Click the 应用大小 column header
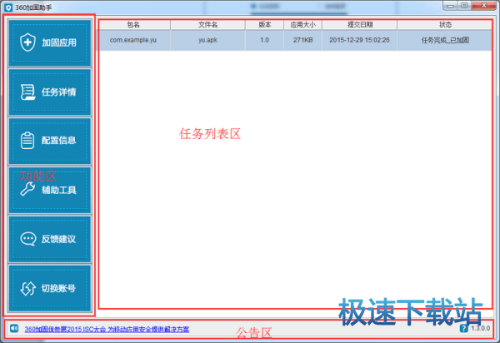 click(x=303, y=25)
